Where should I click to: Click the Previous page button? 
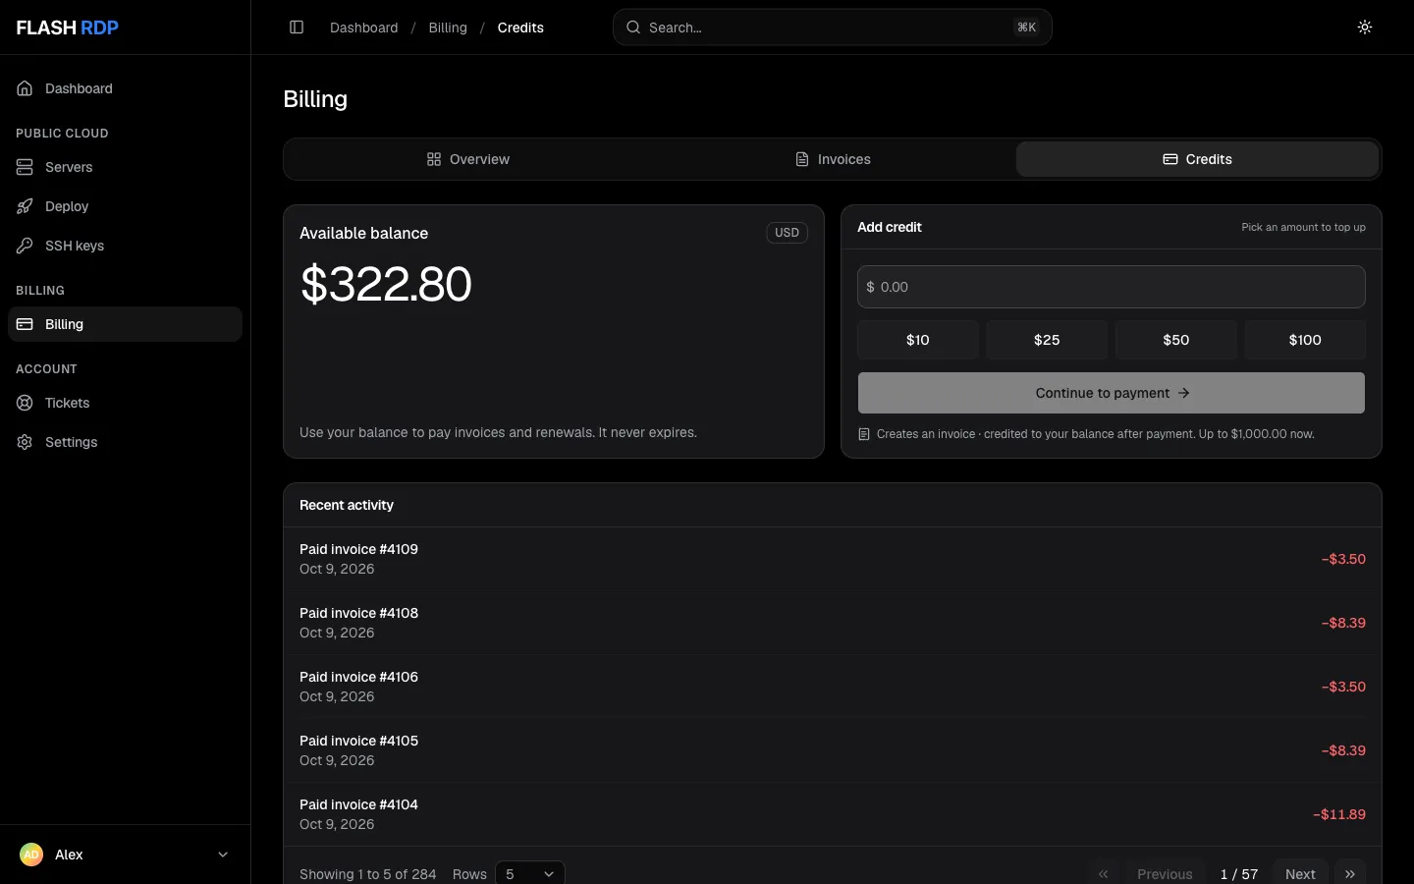[1165, 873]
